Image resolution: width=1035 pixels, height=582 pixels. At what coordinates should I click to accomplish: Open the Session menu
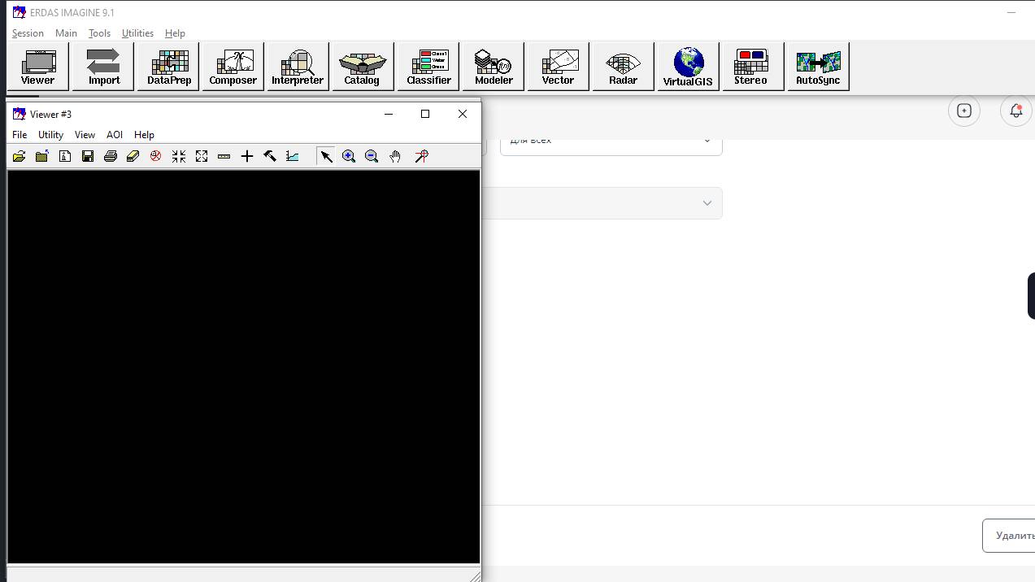coord(28,33)
